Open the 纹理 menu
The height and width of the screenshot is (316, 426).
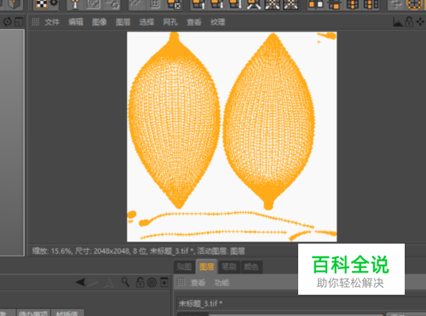pos(218,22)
